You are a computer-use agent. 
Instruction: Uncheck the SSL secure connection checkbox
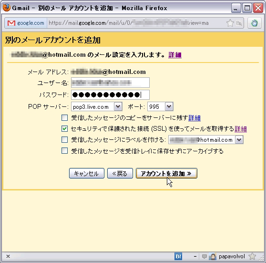pyautogui.click(x=64, y=128)
